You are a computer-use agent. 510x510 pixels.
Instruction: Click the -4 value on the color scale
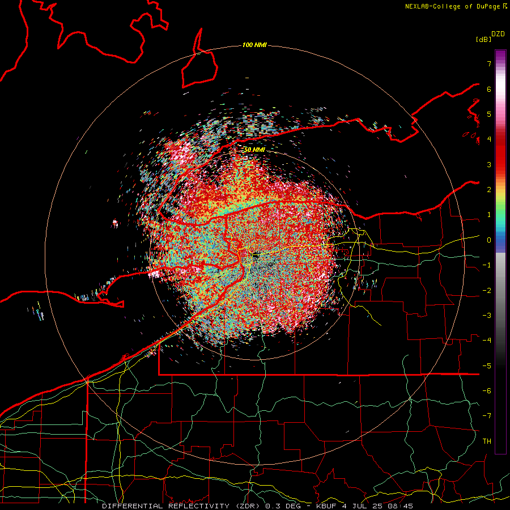tap(487, 341)
